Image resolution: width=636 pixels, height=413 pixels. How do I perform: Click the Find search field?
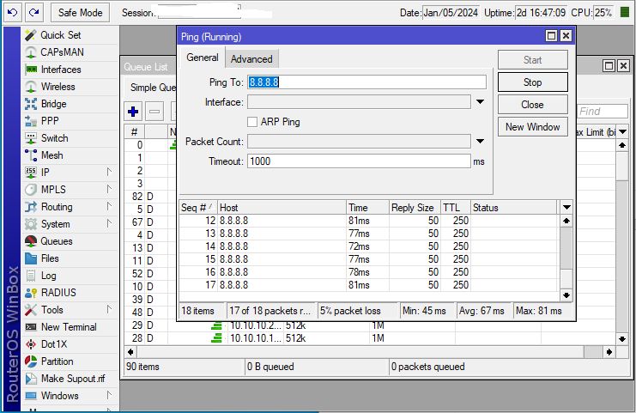602,111
